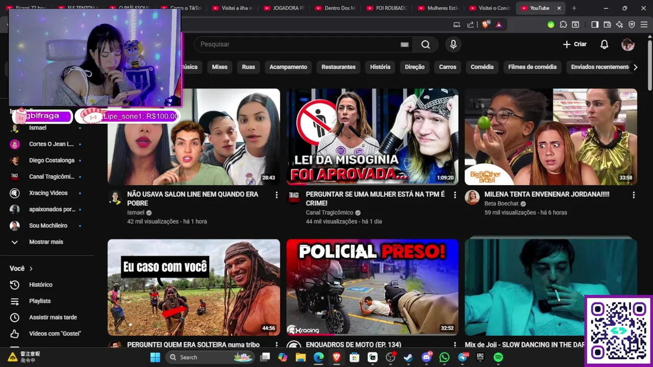Toggle the browser sidebar panel icon
The height and width of the screenshot is (367, 653).
pyautogui.click(x=595, y=24)
